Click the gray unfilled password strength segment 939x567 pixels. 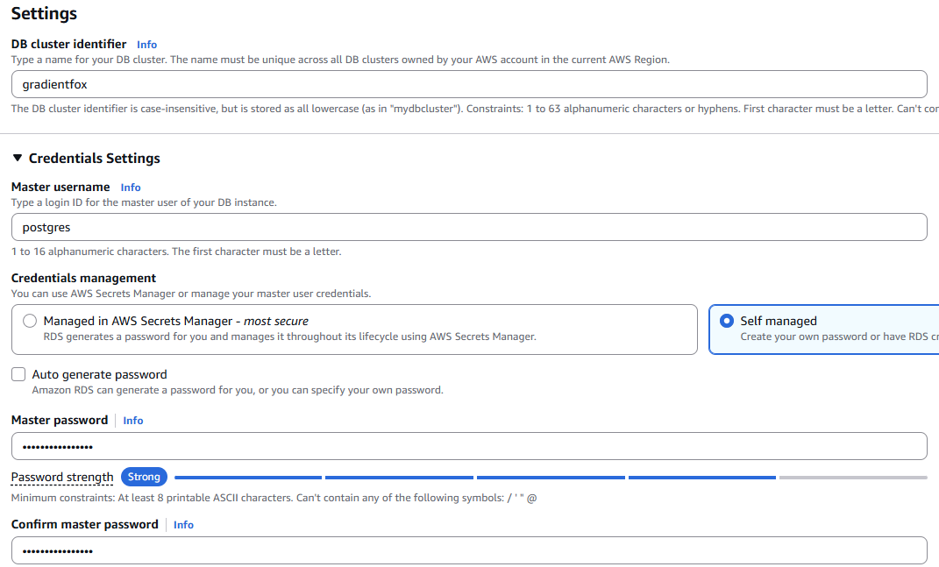[x=852, y=478]
